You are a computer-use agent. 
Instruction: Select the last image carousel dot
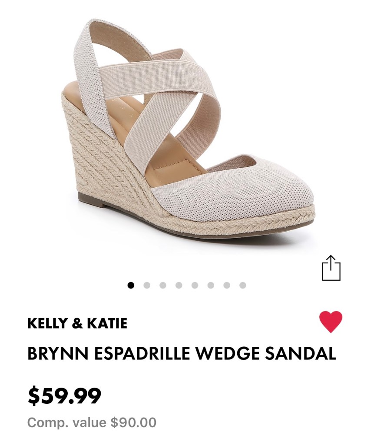coord(243,285)
